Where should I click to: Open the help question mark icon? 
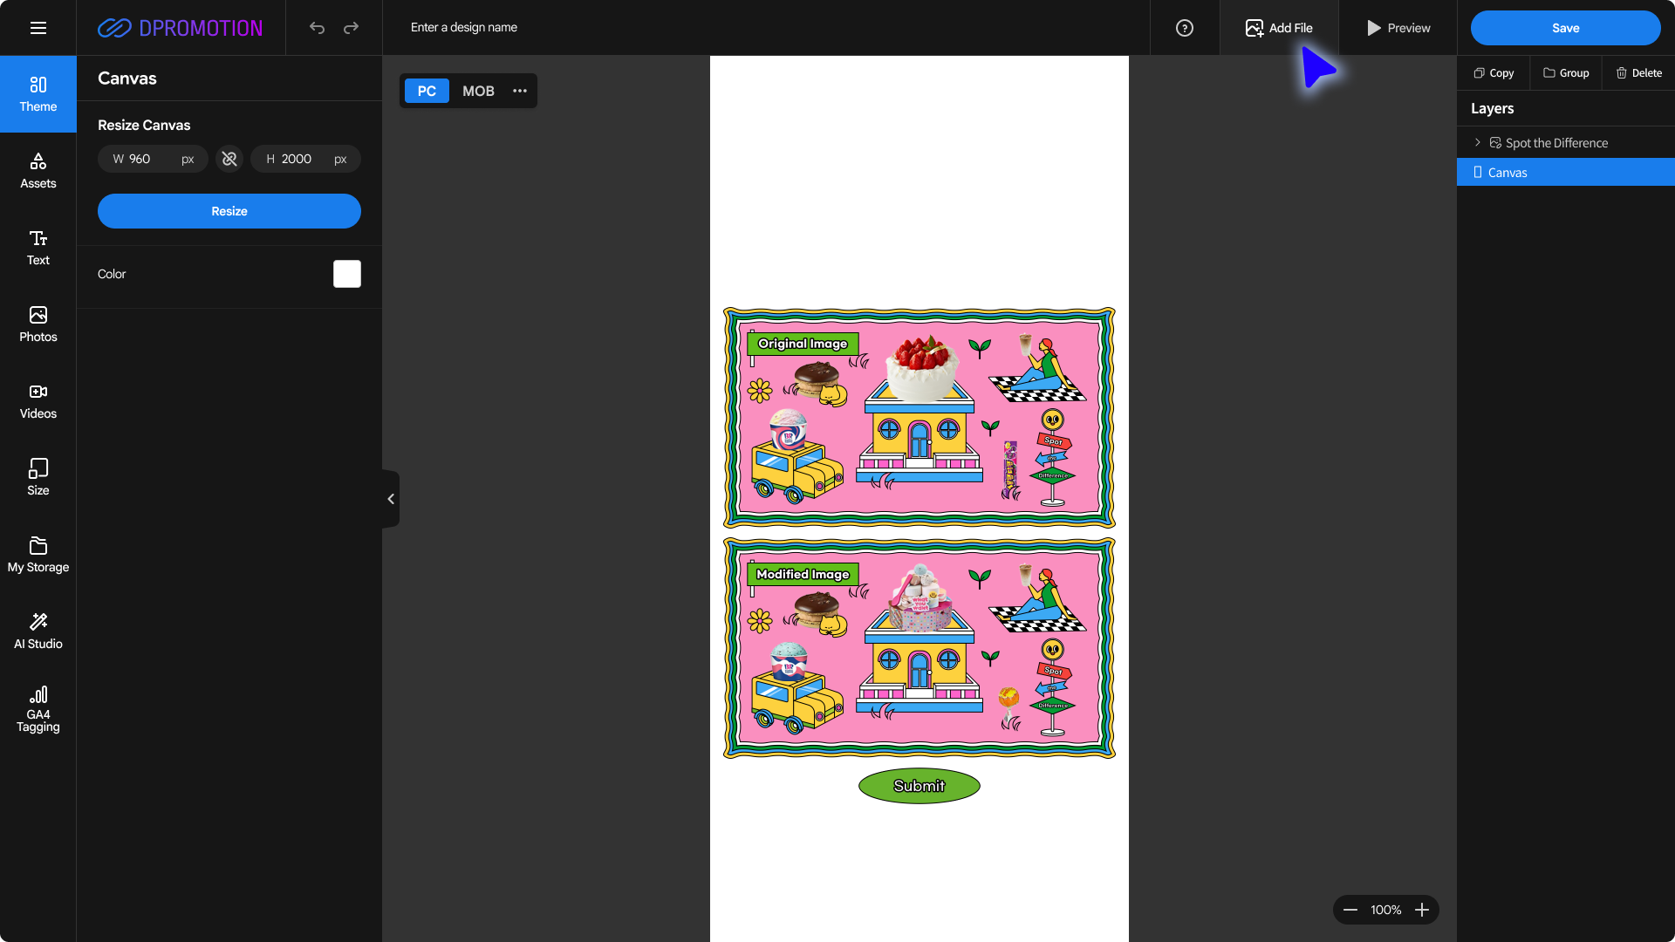coord(1184,28)
